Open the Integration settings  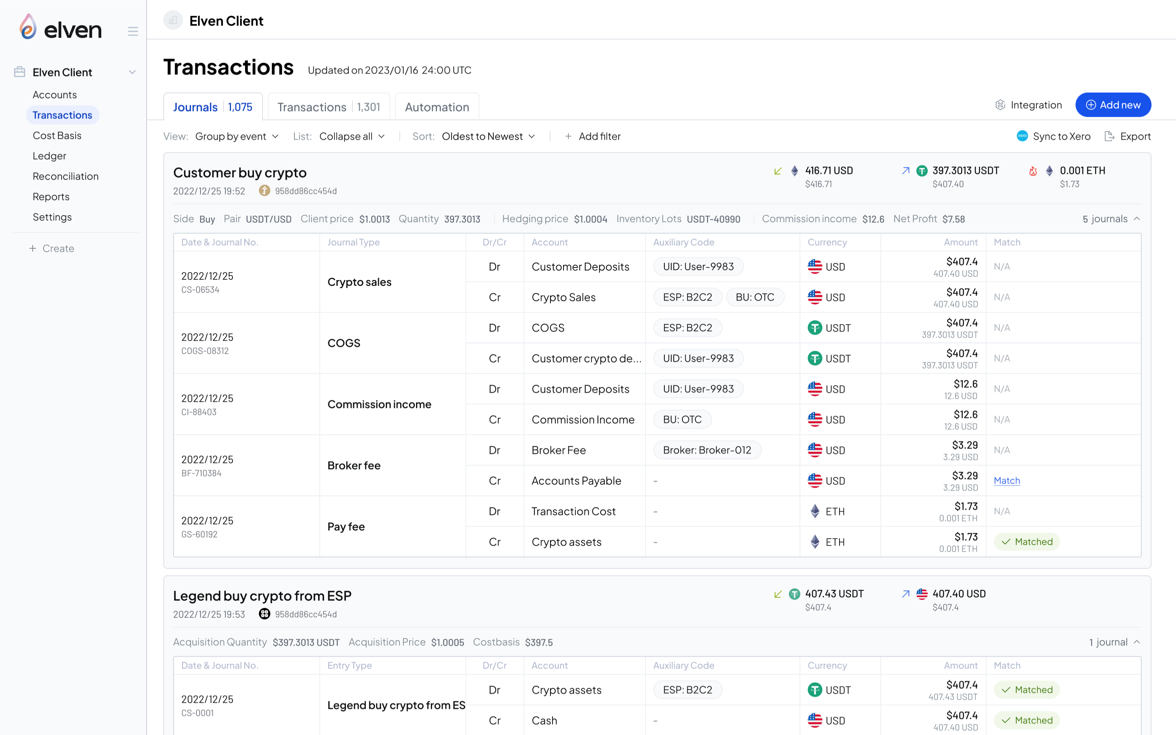1028,105
